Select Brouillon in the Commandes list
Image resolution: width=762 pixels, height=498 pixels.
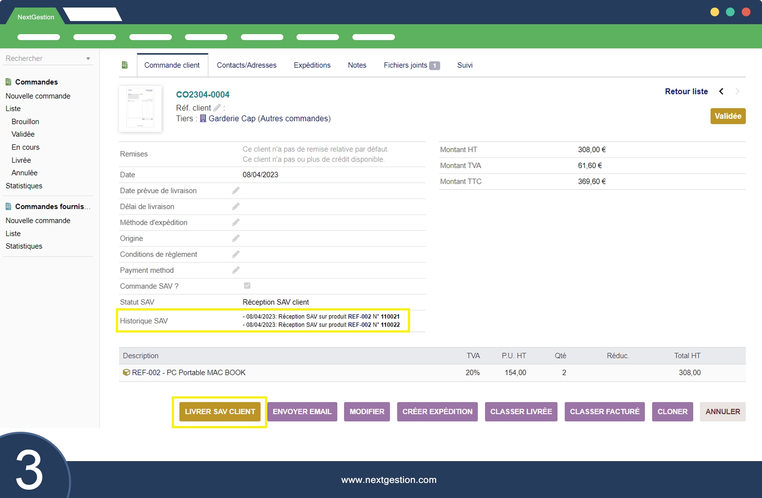click(x=25, y=121)
